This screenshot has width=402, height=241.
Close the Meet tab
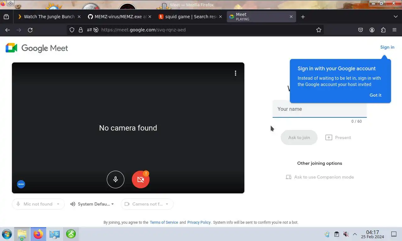click(x=291, y=17)
